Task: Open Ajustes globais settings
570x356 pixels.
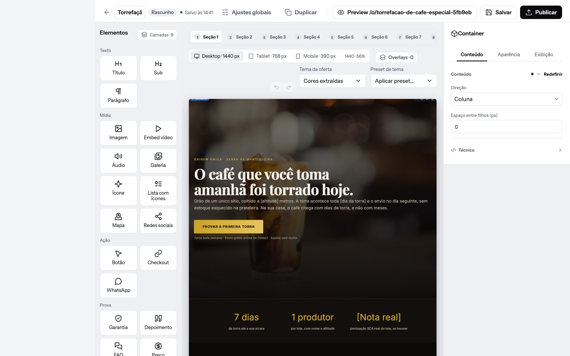Action: (x=247, y=12)
